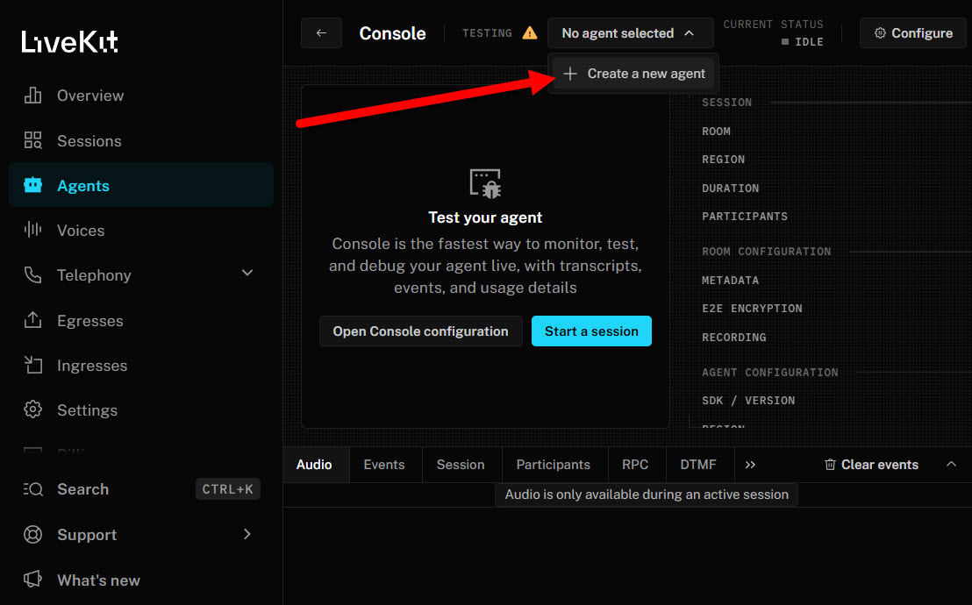972x605 pixels.
Task: Open the No agent selected dropdown
Action: coord(631,32)
